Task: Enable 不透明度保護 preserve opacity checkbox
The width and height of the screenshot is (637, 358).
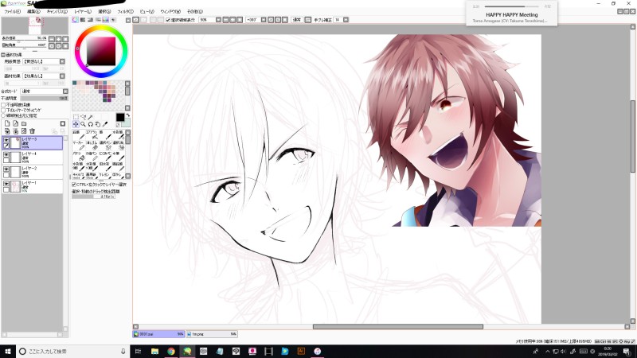Action: point(4,105)
